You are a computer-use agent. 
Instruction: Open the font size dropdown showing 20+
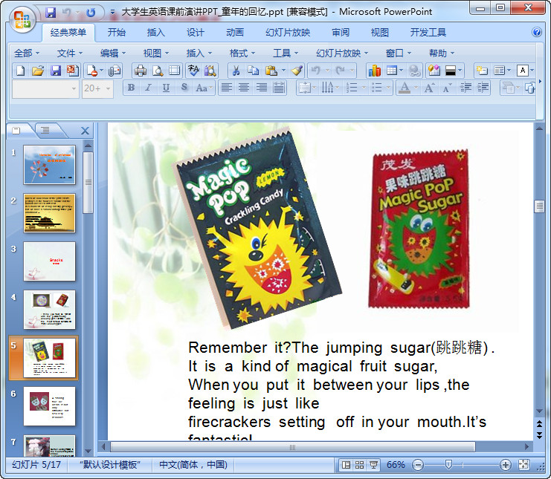click(109, 89)
